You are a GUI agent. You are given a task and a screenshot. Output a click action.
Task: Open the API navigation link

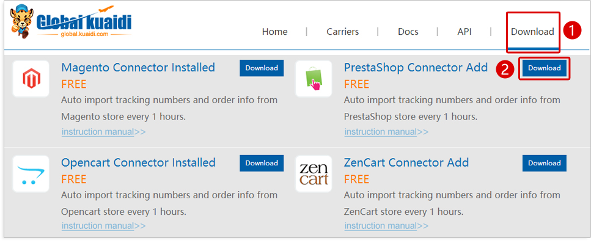click(x=464, y=32)
